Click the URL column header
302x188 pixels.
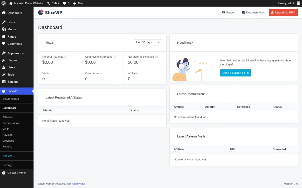pos(233,149)
